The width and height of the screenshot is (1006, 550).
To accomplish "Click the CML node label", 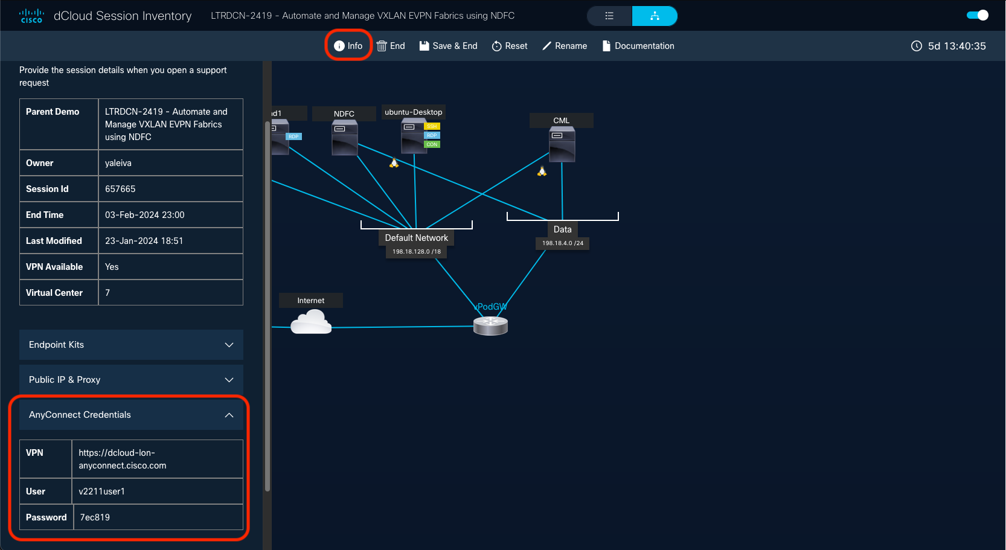I will point(562,121).
